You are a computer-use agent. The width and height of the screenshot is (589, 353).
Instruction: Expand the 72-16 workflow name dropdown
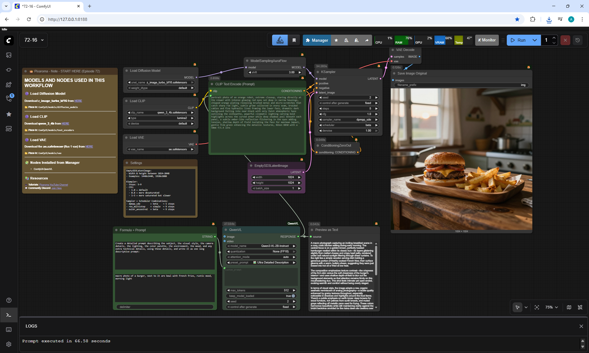tap(34, 40)
